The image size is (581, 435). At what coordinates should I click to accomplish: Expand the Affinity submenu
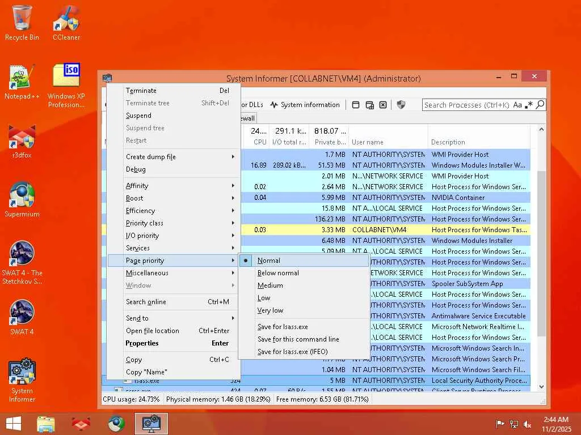click(174, 186)
